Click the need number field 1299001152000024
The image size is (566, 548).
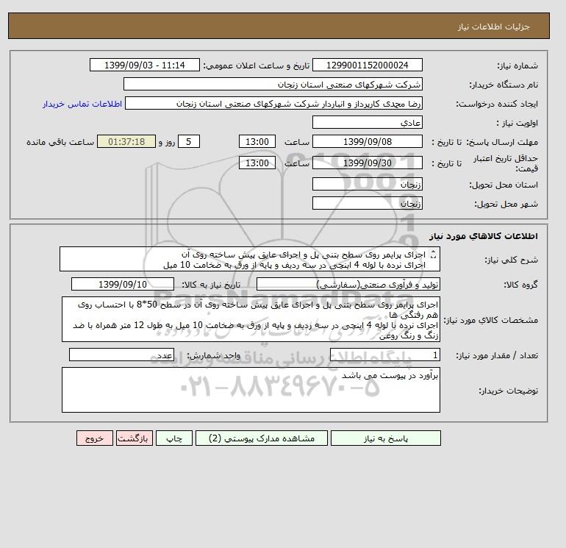368,65
